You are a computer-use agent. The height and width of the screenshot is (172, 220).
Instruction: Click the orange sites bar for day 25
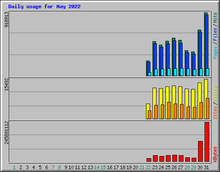169,111
